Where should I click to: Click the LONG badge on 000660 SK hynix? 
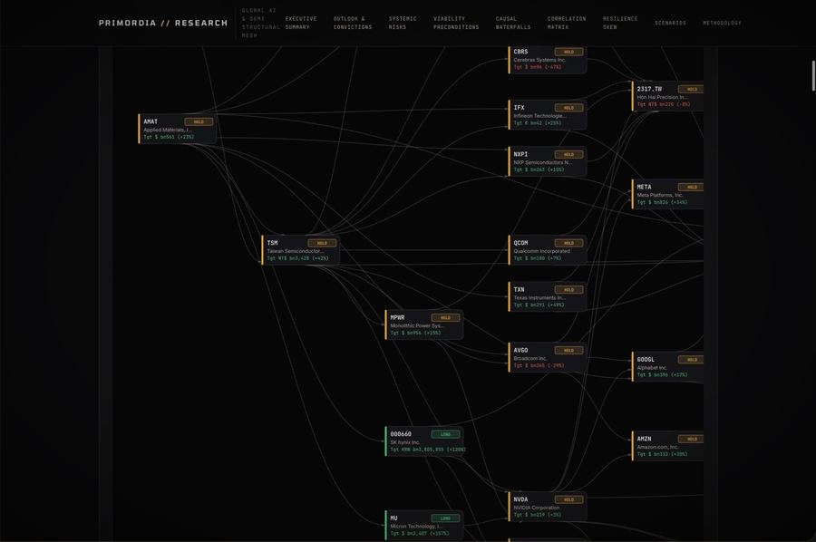[x=445, y=434]
